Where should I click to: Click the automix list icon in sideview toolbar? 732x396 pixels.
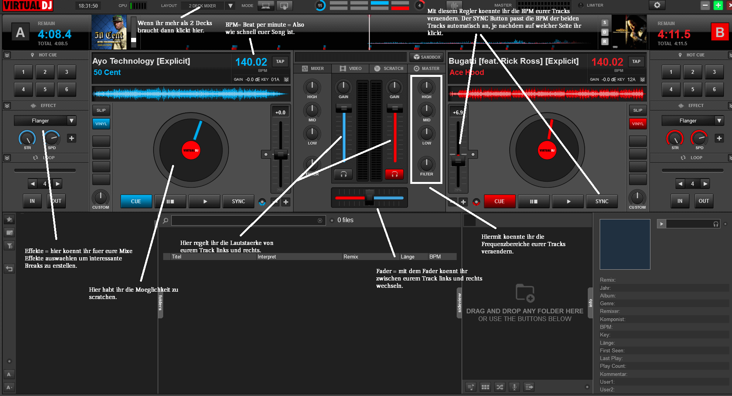pos(471,387)
